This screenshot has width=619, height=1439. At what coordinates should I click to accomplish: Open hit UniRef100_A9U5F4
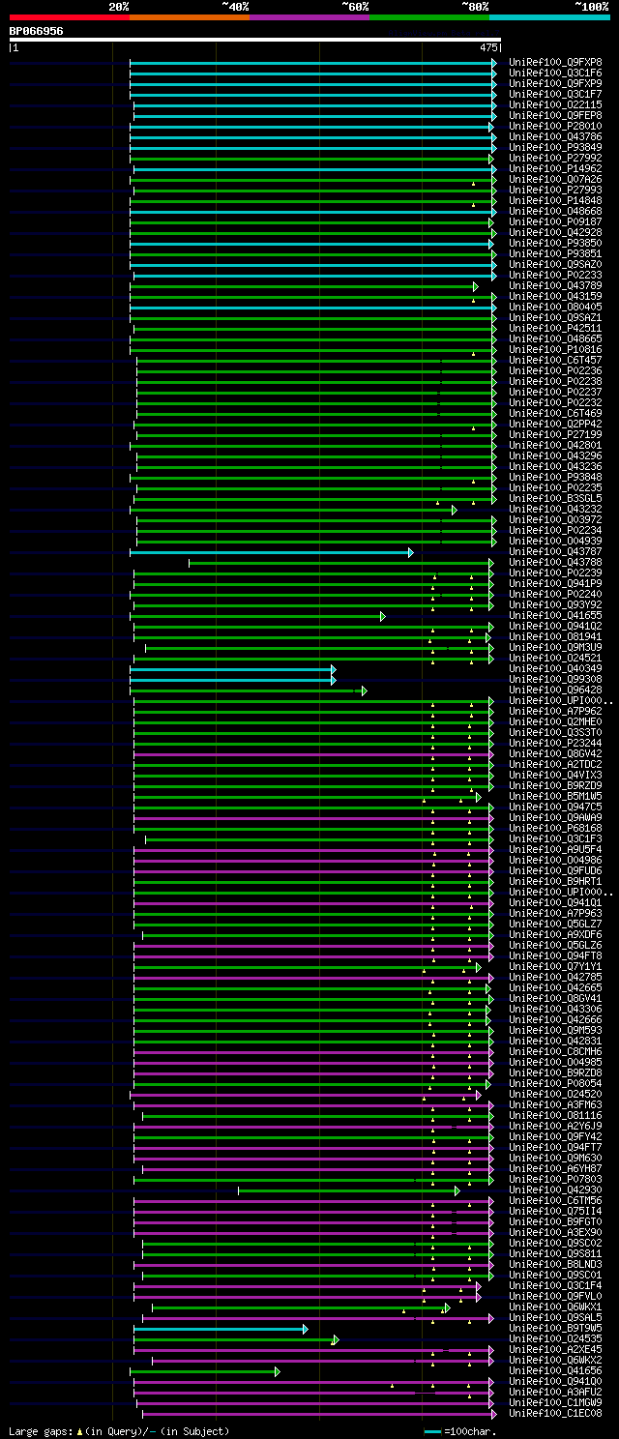[555, 850]
